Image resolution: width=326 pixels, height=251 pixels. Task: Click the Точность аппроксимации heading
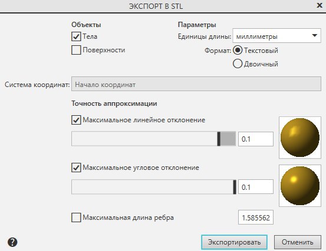pos(114,103)
